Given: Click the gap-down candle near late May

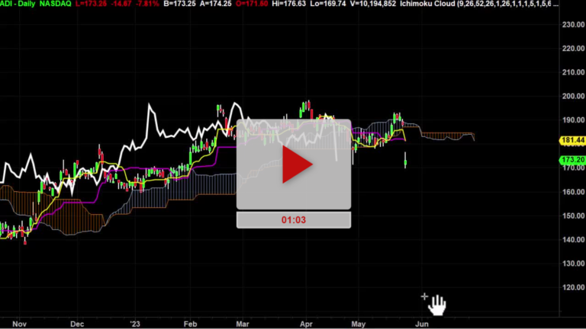Looking at the screenshot, I should click(x=405, y=161).
